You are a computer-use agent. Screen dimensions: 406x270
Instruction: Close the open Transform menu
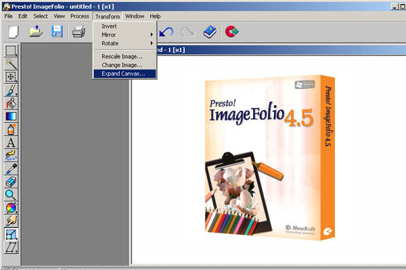[x=108, y=16]
